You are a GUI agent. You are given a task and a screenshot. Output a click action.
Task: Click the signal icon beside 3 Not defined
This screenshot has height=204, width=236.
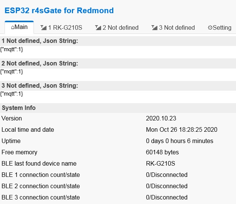click(x=154, y=28)
